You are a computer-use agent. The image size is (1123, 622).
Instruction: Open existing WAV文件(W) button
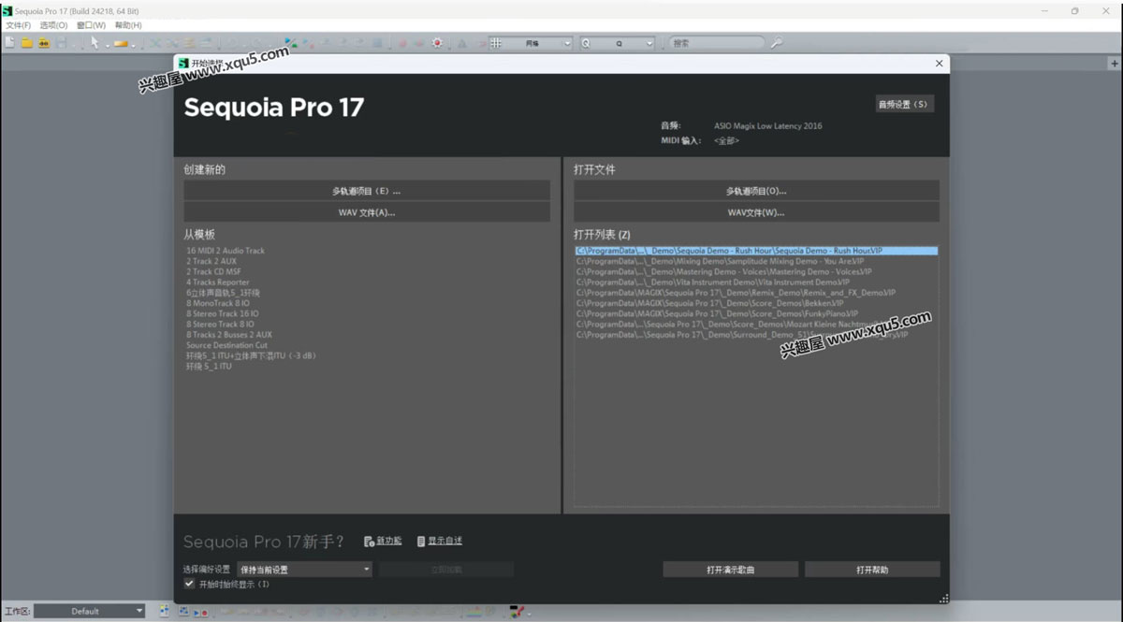tap(756, 212)
